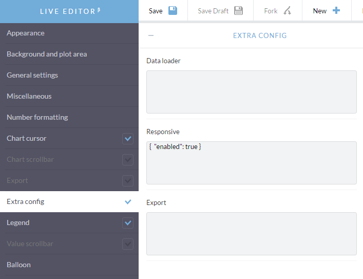Toggle the Chart cursor checkbox
The width and height of the screenshot is (363, 279).
coord(128,139)
